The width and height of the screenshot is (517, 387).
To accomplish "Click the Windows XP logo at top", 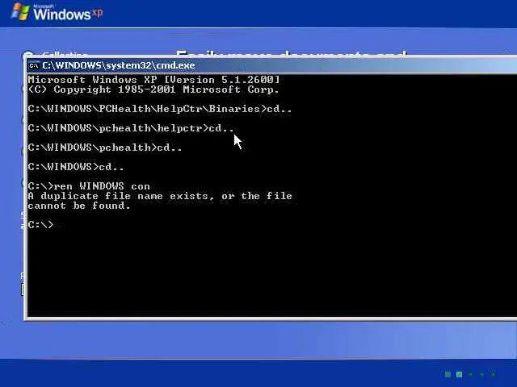I will click(x=57, y=12).
